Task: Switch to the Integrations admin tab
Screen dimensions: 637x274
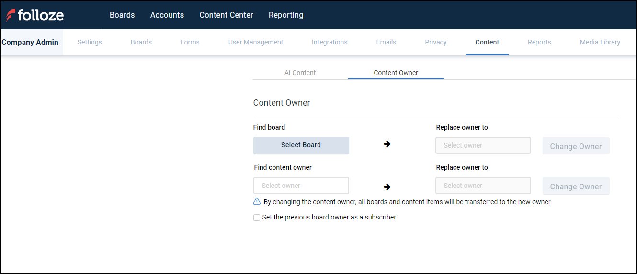Action: pyautogui.click(x=330, y=42)
